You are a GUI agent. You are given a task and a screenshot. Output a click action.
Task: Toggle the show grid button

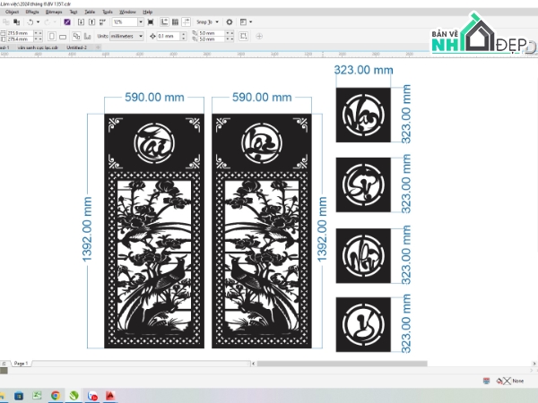click(173, 21)
